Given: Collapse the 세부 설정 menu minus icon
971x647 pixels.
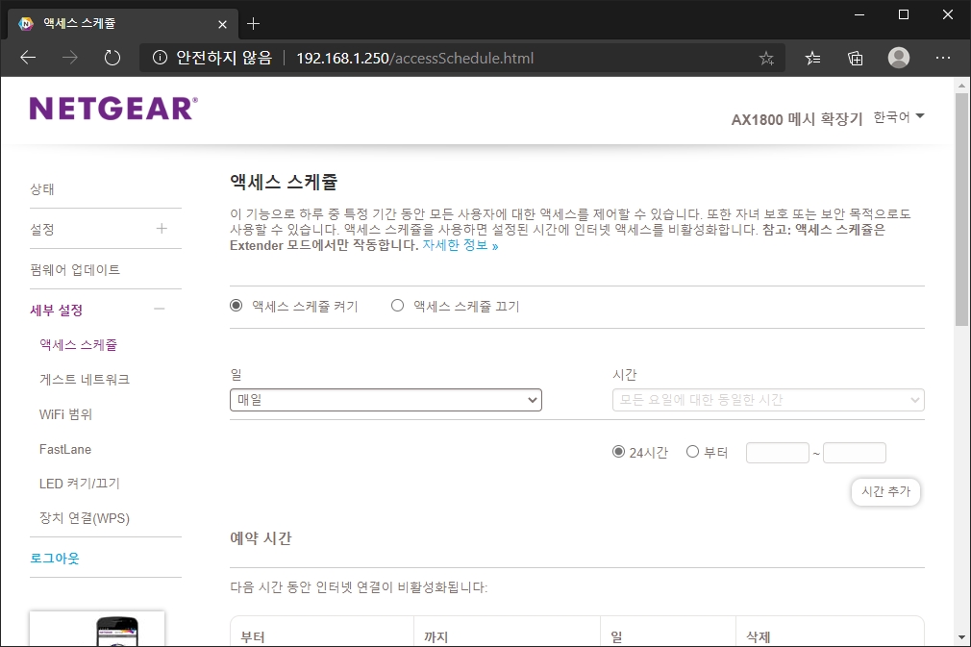Looking at the screenshot, I should tap(160, 309).
